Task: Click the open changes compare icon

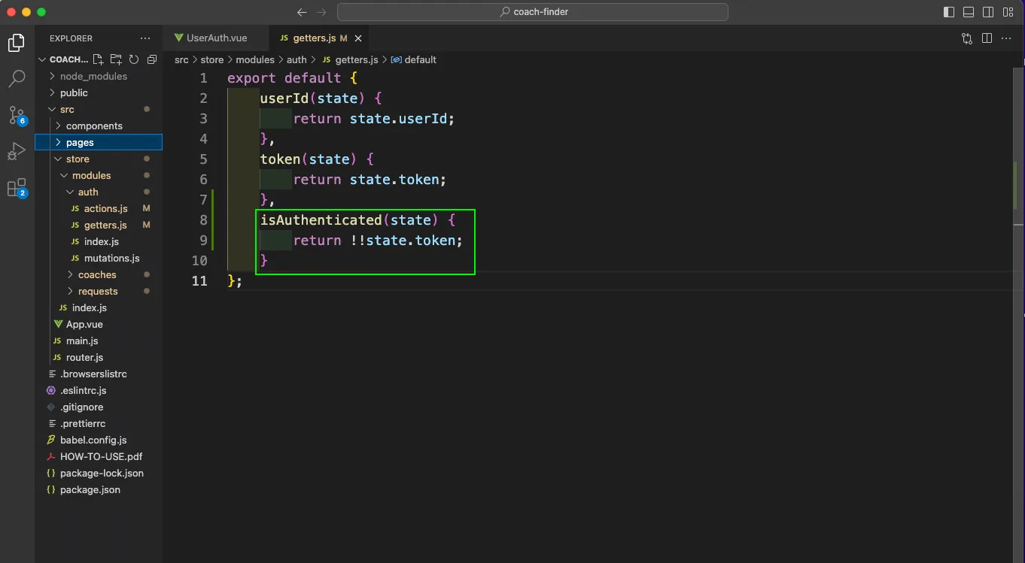Action: [x=967, y=38]
